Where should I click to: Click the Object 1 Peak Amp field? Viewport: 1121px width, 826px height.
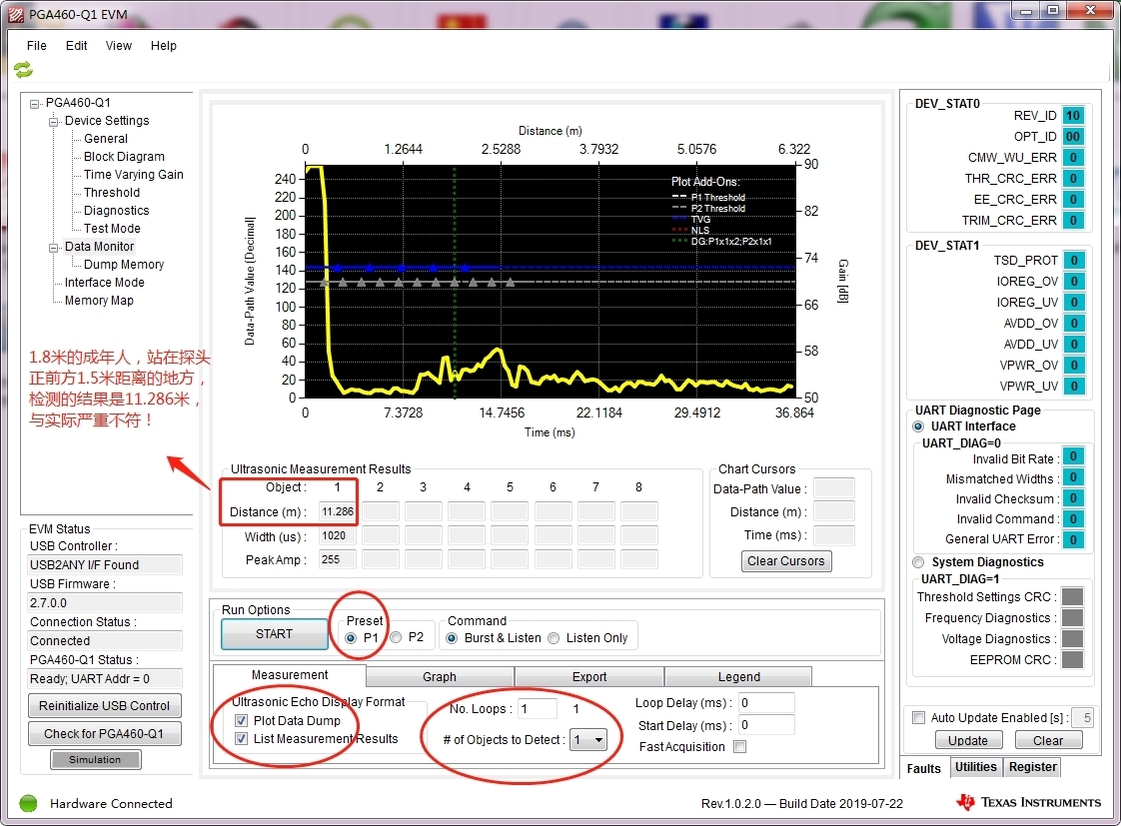(338, 559)
